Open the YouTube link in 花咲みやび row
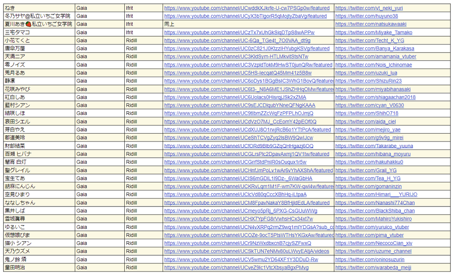Viewport: 455px width, 278px height. click(249, 89)
